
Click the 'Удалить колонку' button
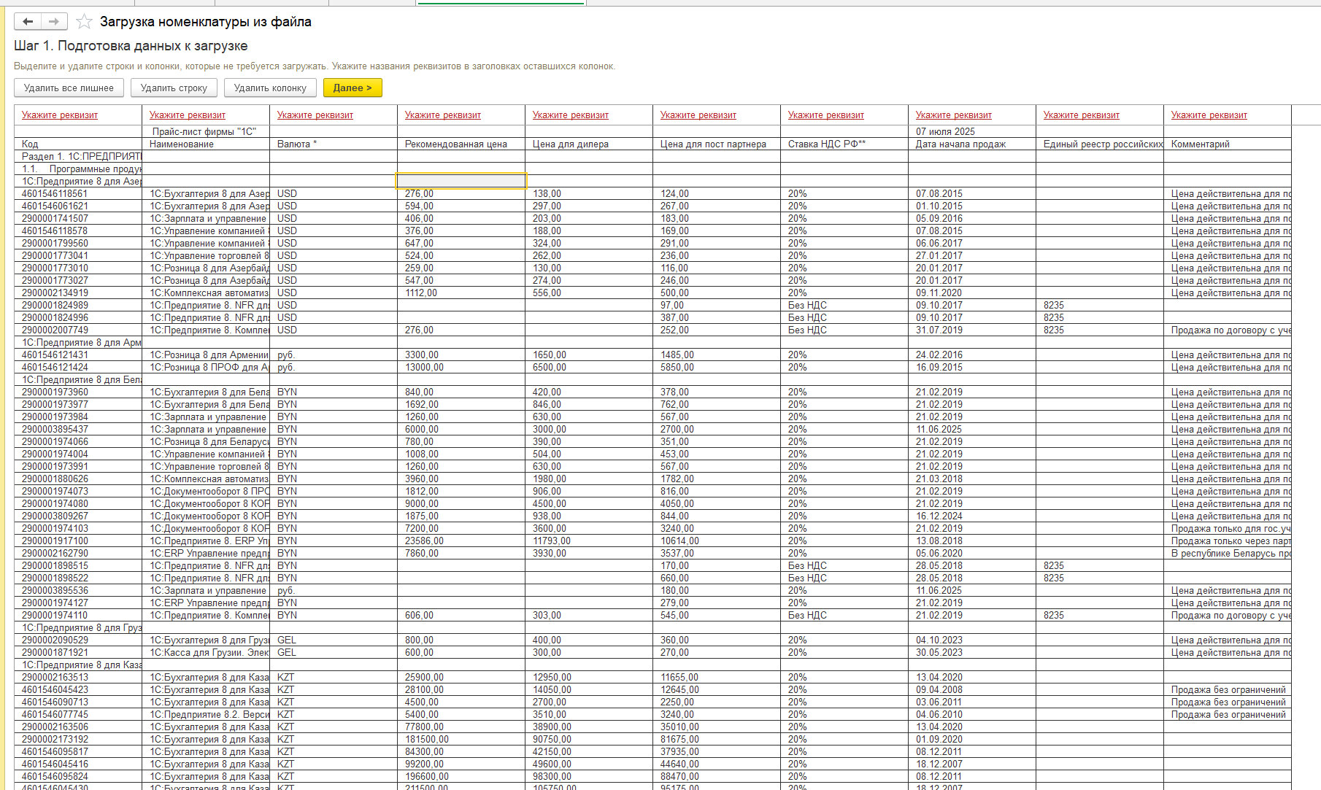pyautogui.click(x=270, y=88)
